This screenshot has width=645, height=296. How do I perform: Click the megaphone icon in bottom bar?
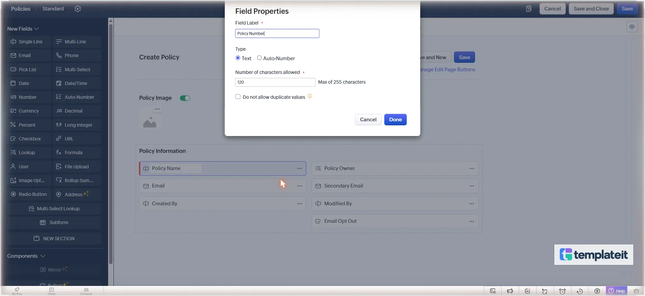point(510,291)
